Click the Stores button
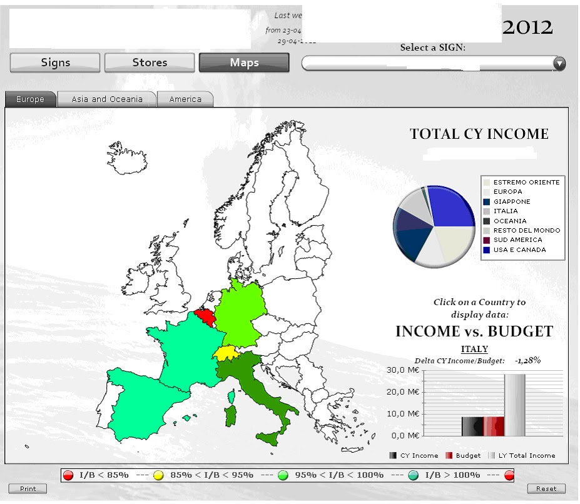The image size is (580, 504). [x=148, y=62]
